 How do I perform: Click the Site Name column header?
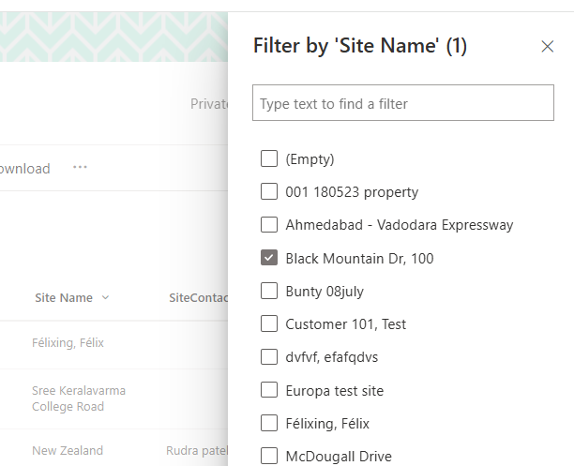[64, 298]
